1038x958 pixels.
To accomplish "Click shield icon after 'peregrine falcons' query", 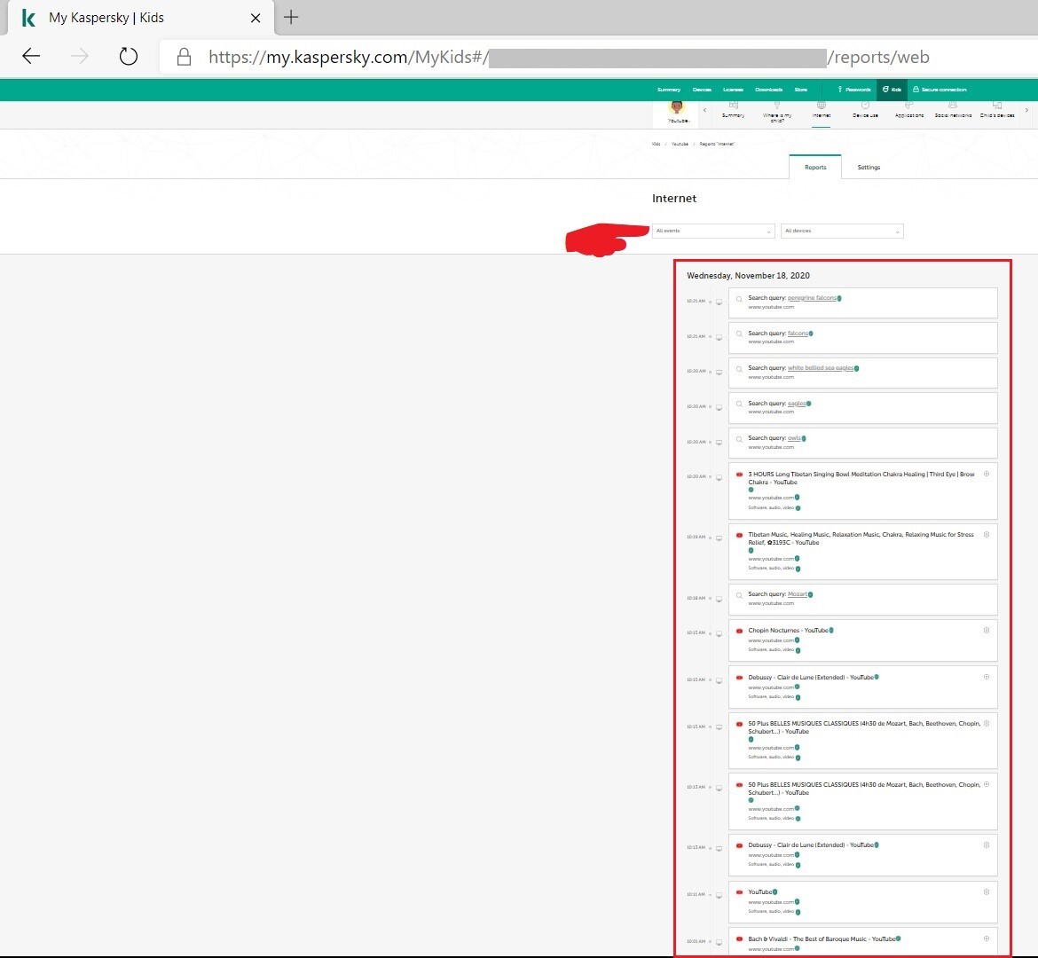I will 839,298.
